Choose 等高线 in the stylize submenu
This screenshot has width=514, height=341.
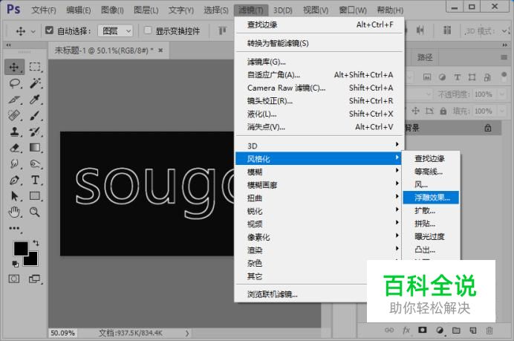point(431,171)
